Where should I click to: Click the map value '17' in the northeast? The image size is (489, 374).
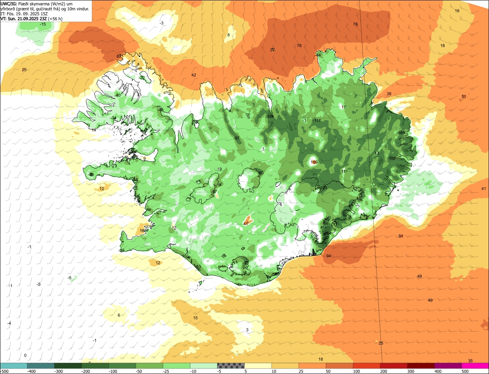point(343,107)
